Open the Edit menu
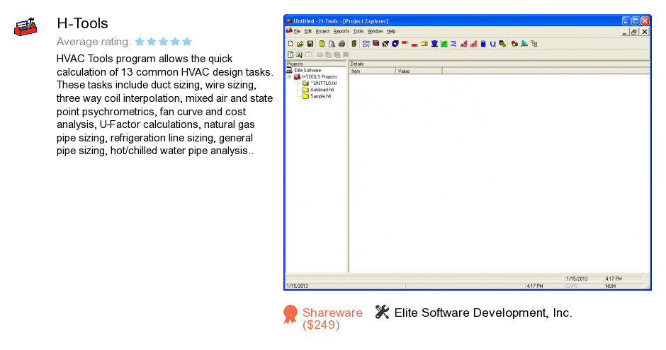The height and width of the screenshot is (350, 666). [x=308, y=31]
